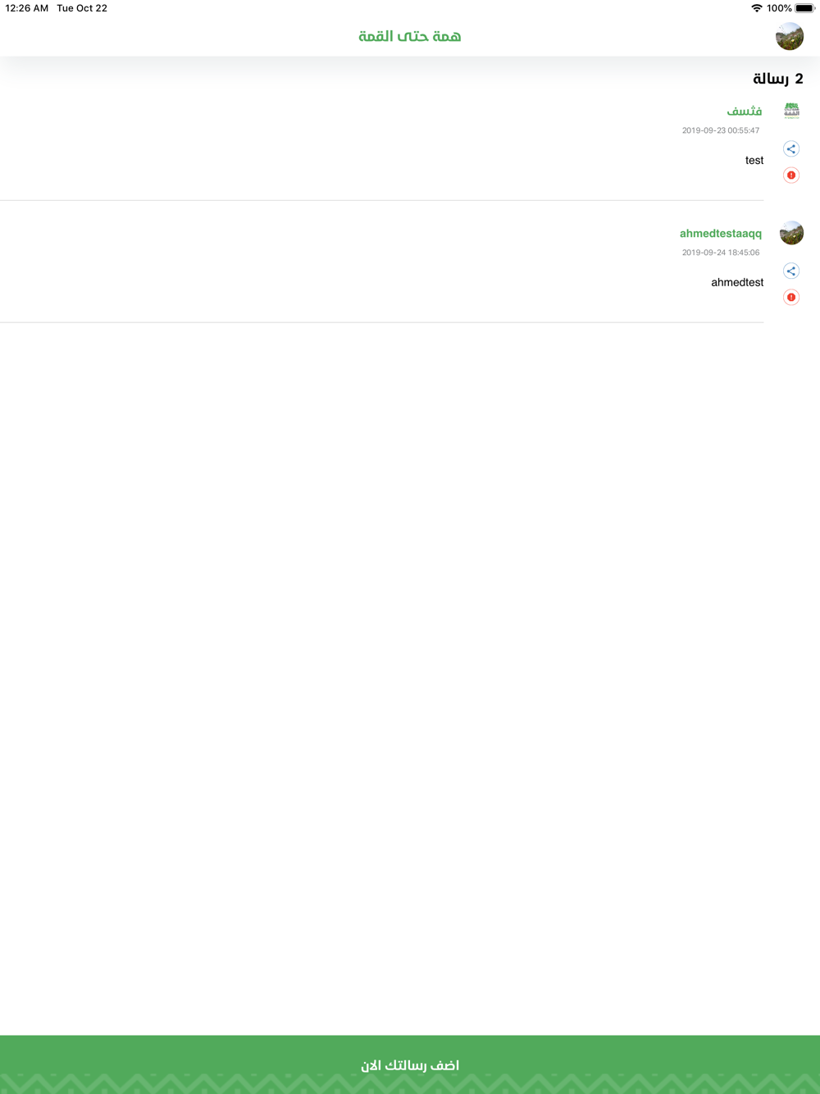
Task: Click the اضف رسالتك الان button
Action: pyautogui.click(x=410, y=1064)
